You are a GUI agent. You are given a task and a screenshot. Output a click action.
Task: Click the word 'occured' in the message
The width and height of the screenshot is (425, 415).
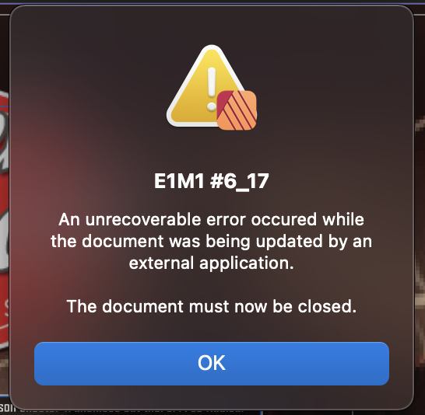pyautogui.click(x=284, y=219)
